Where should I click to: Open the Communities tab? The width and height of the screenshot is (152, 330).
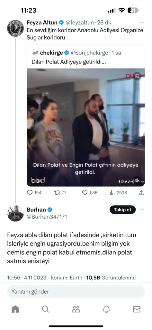[x=76, y=309]
